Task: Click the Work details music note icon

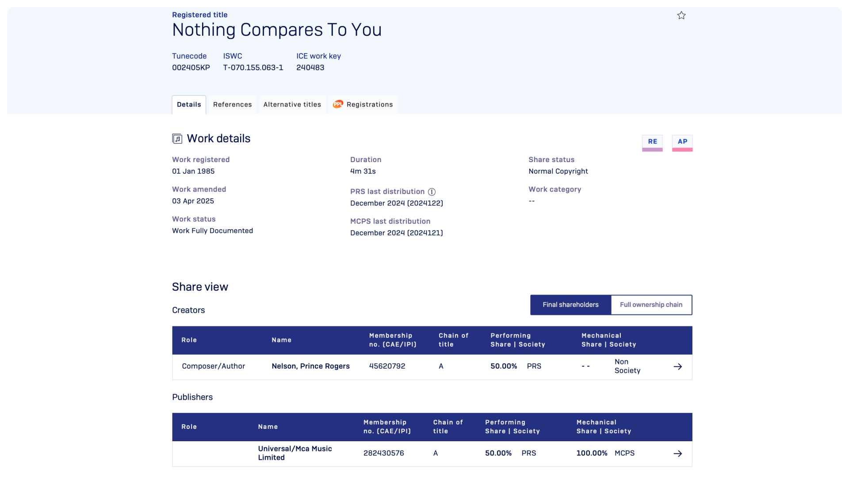Action: pyautogui.click(x=177, y=139)
